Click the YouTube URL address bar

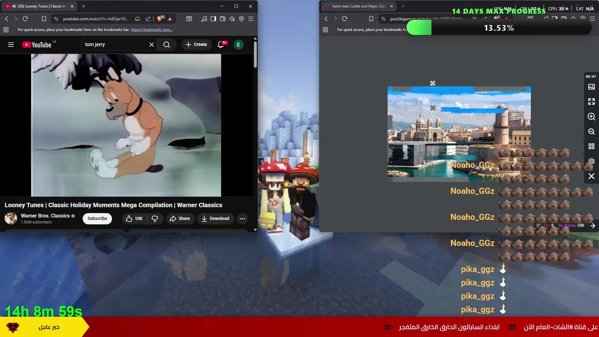tap(96, 19)
